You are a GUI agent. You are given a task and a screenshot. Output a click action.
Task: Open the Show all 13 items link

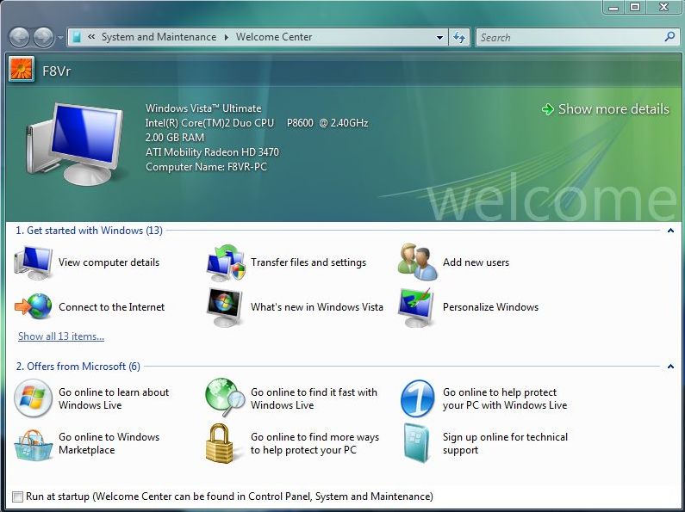[x=61, y=336]
